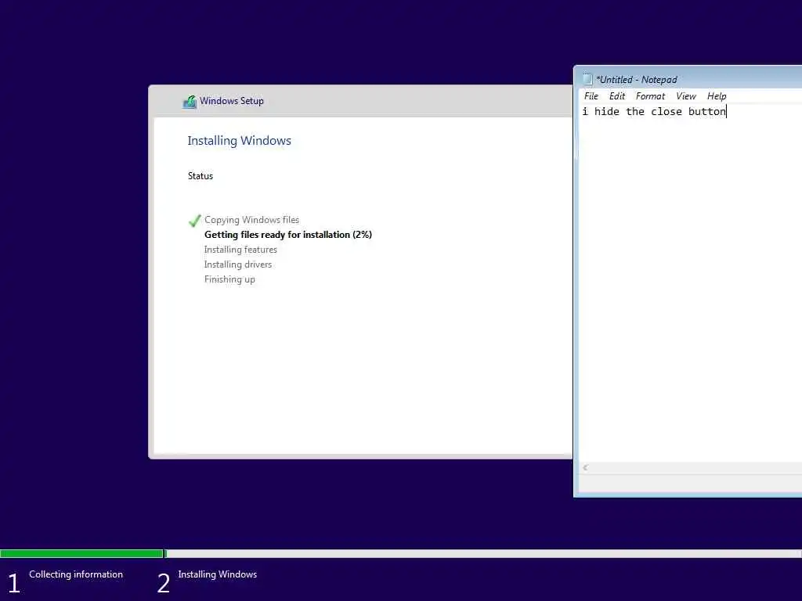Click the '*Untitled - Notepad' title text
The image size is (802, 601).
pos(636,80)
